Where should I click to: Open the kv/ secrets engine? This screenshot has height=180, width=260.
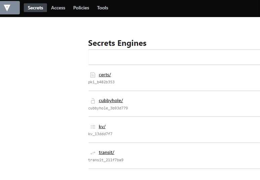click(102, 126)
